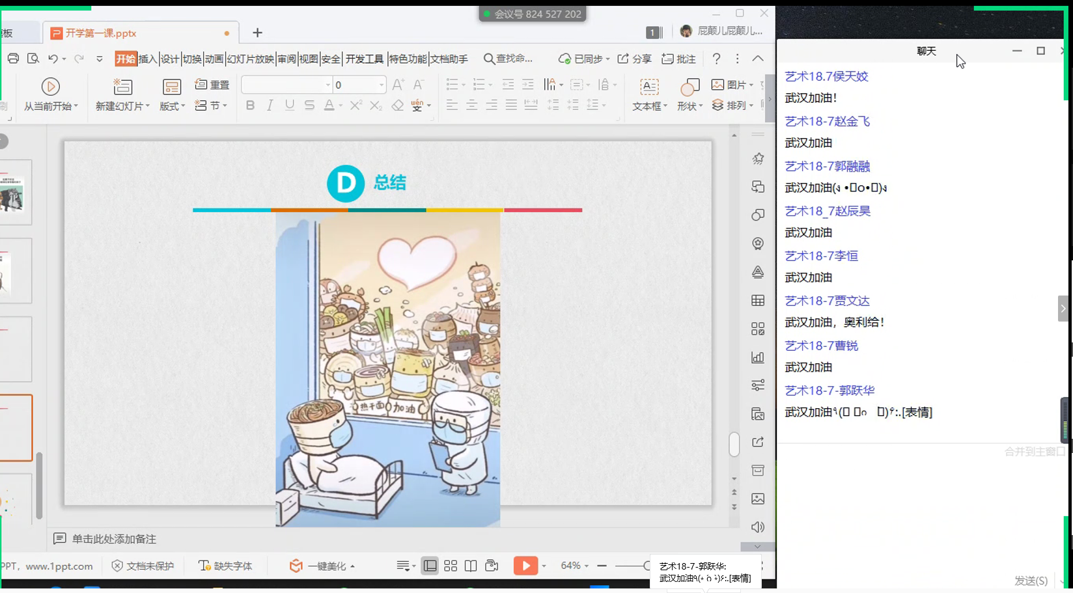Click the orange slideshow play button in status bar
The width and height of the screenshot is (1073, 593).
tap(525, 566)
